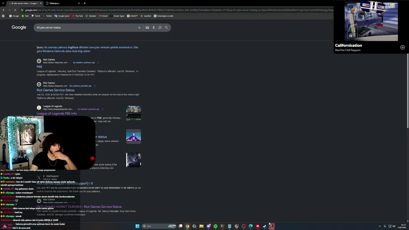The height and width of the screenshot is (230, 409).
Task: Open the Google bookmark
Action: (x=14, y=16)
